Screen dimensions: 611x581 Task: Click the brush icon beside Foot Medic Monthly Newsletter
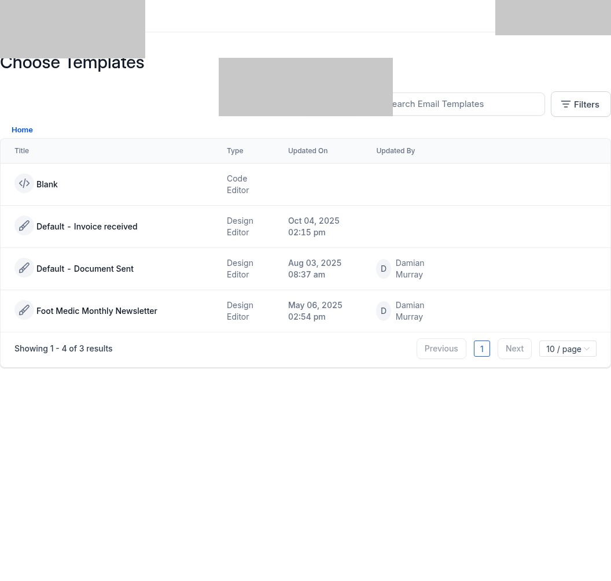coord(24,310)
